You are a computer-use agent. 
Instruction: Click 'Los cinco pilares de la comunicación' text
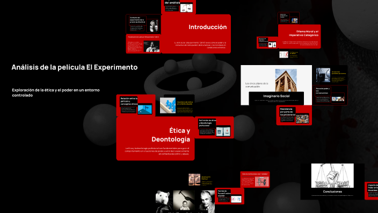(257, 85)
